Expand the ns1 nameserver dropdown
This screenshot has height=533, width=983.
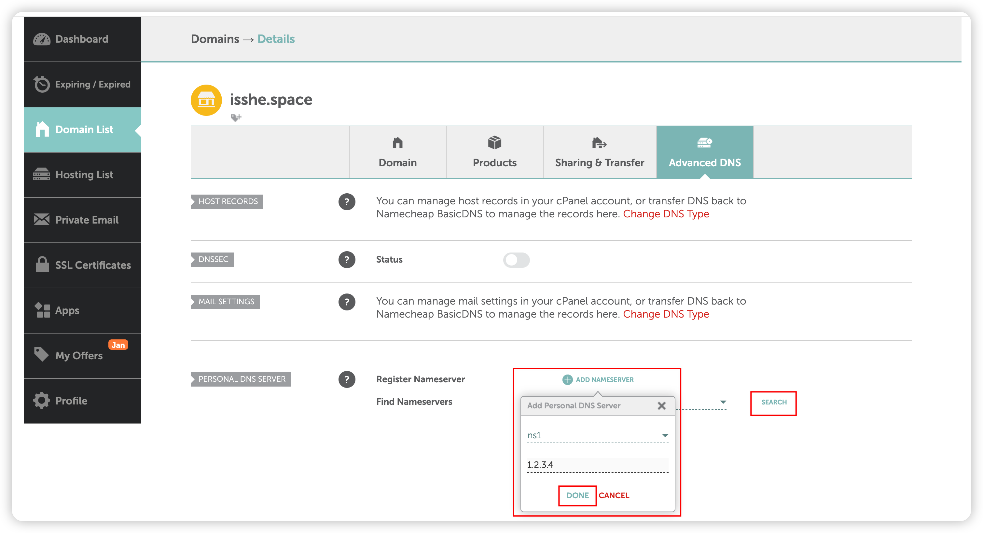click(665, 435)
